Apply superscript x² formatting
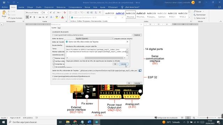This screenshot has height=125, width=223. coord(47,17)
